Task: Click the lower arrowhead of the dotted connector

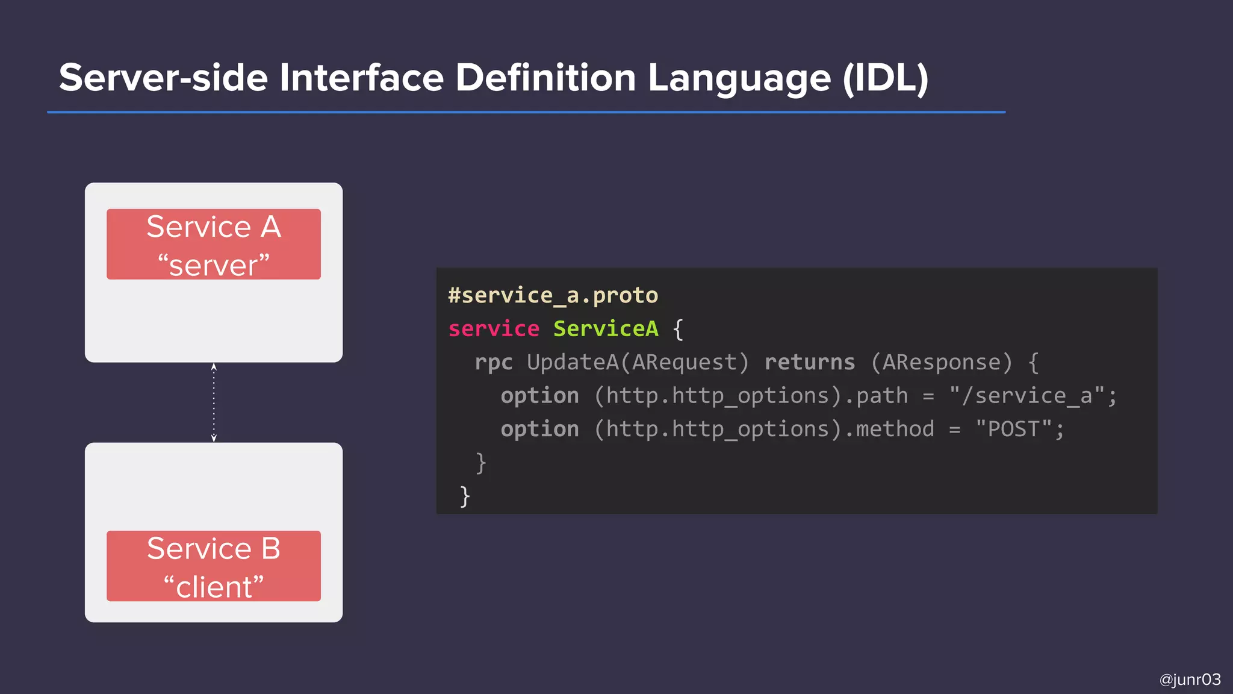Action: (214, 438)
